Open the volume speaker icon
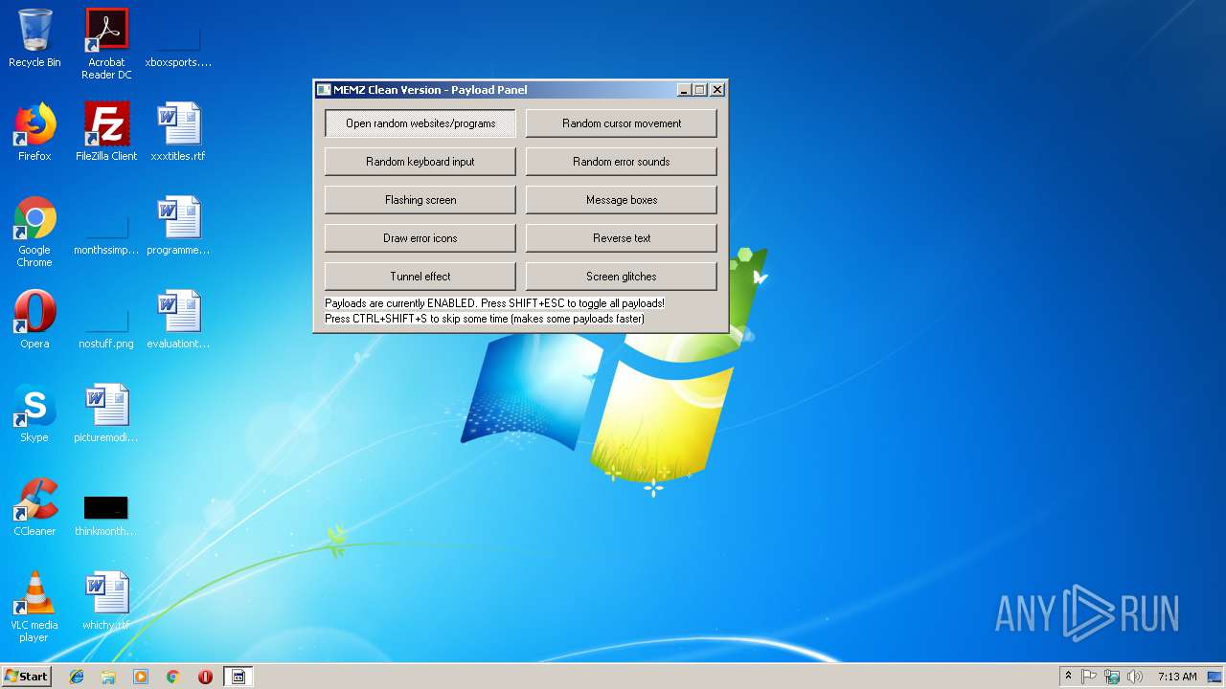 point(1135,677)
